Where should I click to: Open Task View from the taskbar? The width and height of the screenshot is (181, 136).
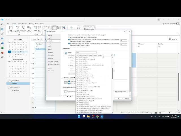pos(84,116)
